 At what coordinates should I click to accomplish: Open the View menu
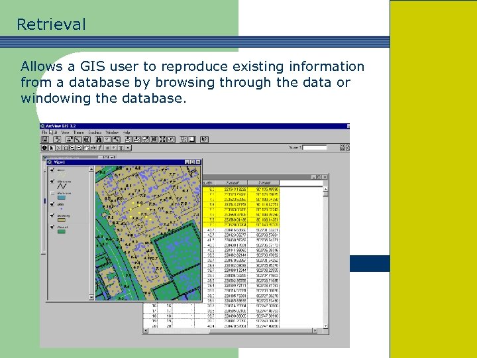point(65,133)
